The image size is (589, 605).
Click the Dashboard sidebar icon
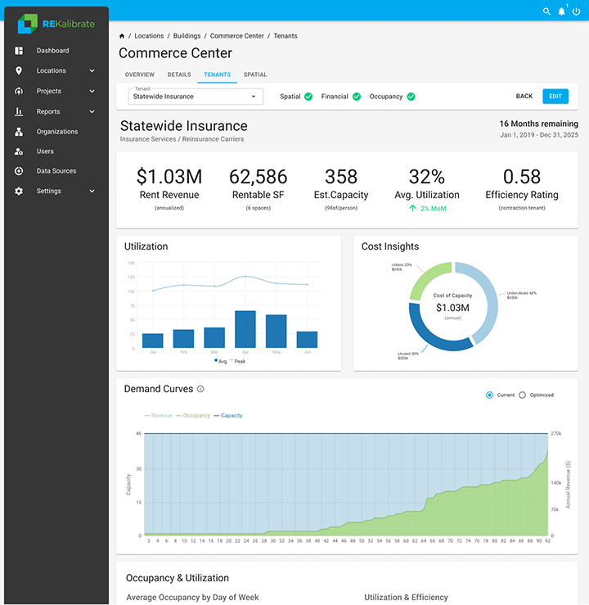pyautogui.click(x=19, y=51)
